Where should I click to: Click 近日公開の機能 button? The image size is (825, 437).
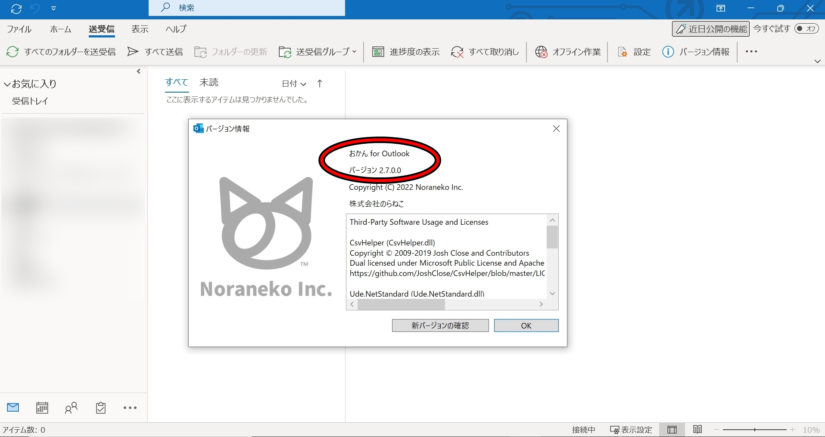pos(711,29)
